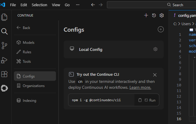Image resolution: width=196 pixels, height=124 pixels.
Task: Start new Continue session with plus icon
Action: click(x=146, y=15)
